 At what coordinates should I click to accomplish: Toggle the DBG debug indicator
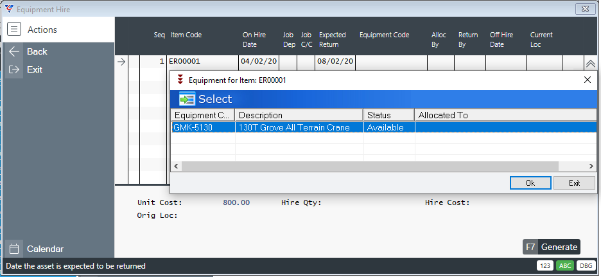[585, 266]
